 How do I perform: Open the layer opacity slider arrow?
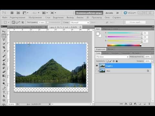click(x=152, y=57)
